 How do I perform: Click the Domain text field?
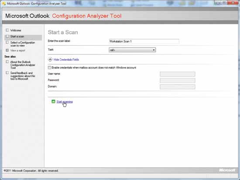pos(178,87)
